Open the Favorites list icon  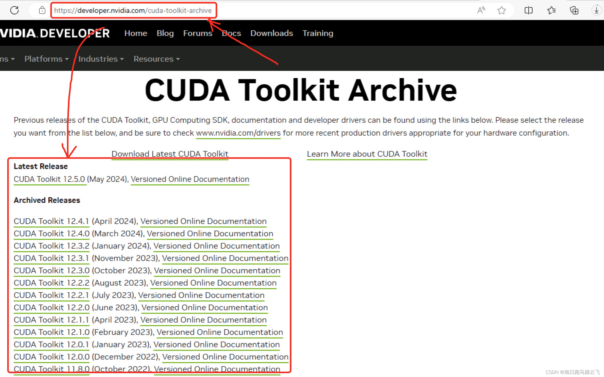pyautogui.click(x=551, y=10)
